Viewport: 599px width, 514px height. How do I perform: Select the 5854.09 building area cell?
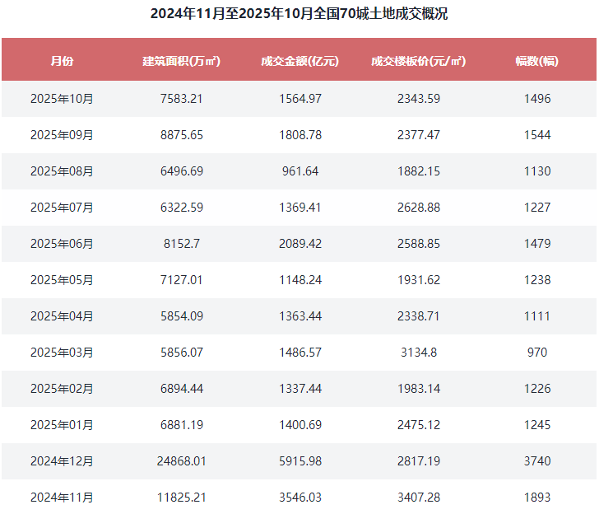coord(181,316)
